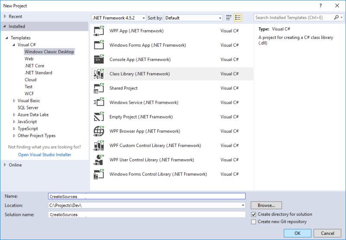
Task: Select WPF Custom Control Library name
Action: tap(155, 146)
